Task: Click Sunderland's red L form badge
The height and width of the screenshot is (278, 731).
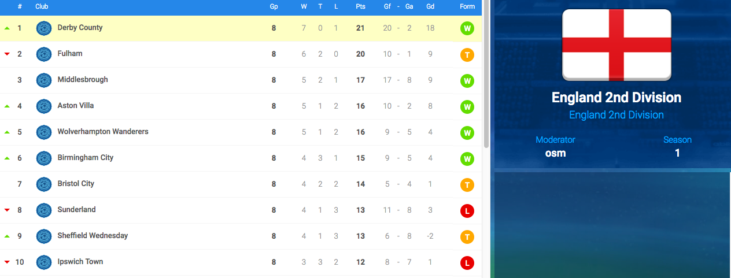Action: coord(467,211)
